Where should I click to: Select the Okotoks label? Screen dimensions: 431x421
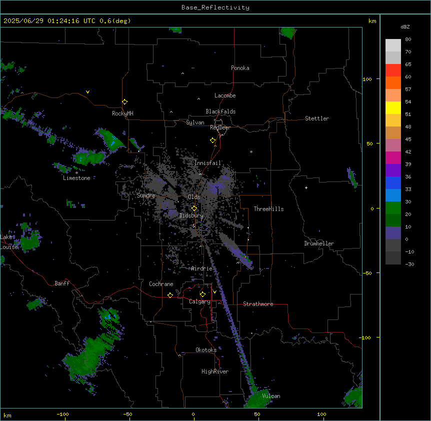206,350
